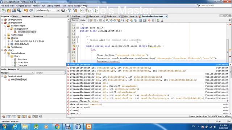The width and height of the screenshot is (232, 130).
Task: Click the Stop Macro Recording square icon
Action: [x=153, y=20]
